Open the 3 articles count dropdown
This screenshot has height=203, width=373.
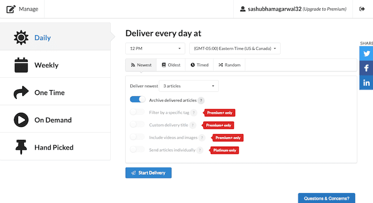[189, 86]
